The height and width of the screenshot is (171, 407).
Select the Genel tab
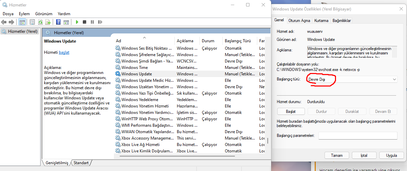pos(279,20)
